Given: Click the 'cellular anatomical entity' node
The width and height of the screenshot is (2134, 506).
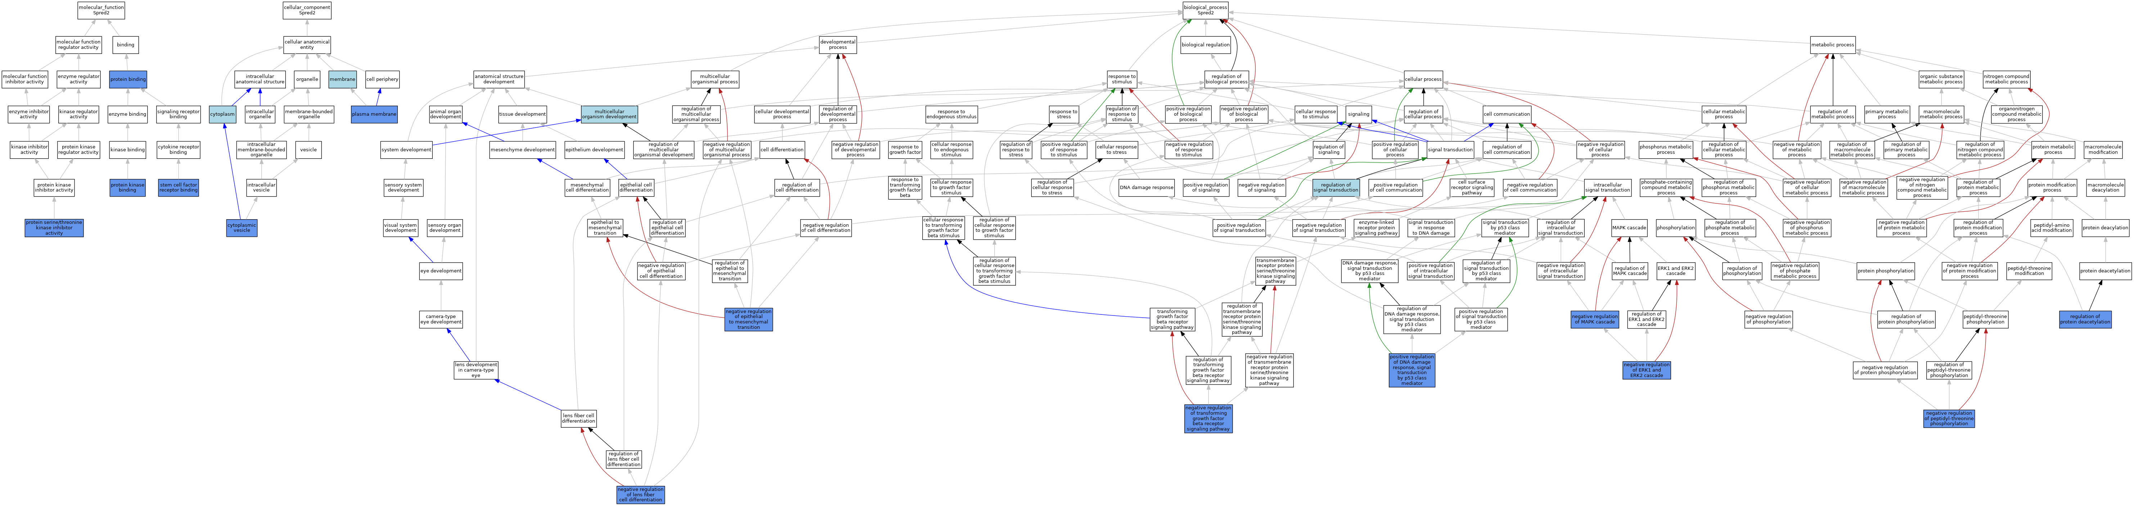Looking at the screenshot, I should click(x=306, y=45).
